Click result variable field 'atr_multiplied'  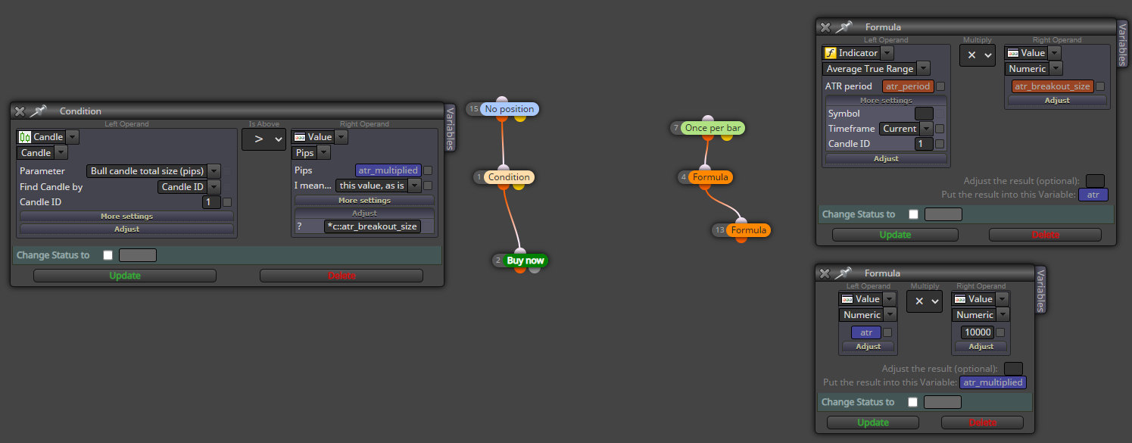click(993, 382)
